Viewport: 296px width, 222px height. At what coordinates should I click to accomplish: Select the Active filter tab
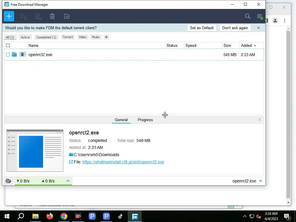point(25,37)
